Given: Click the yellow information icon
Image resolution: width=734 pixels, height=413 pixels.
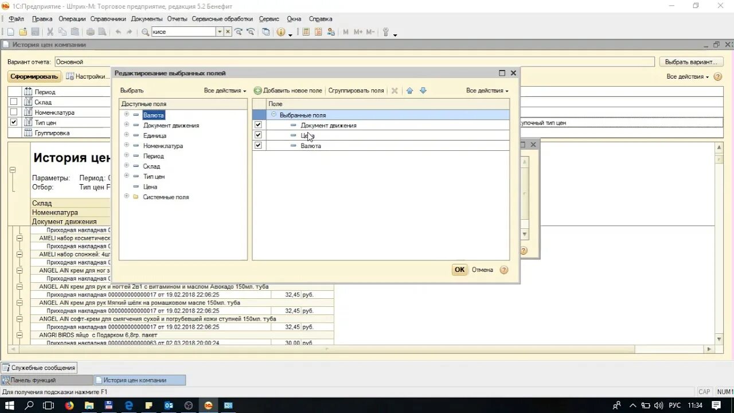Looking at the screenshot, I should 281,32.
